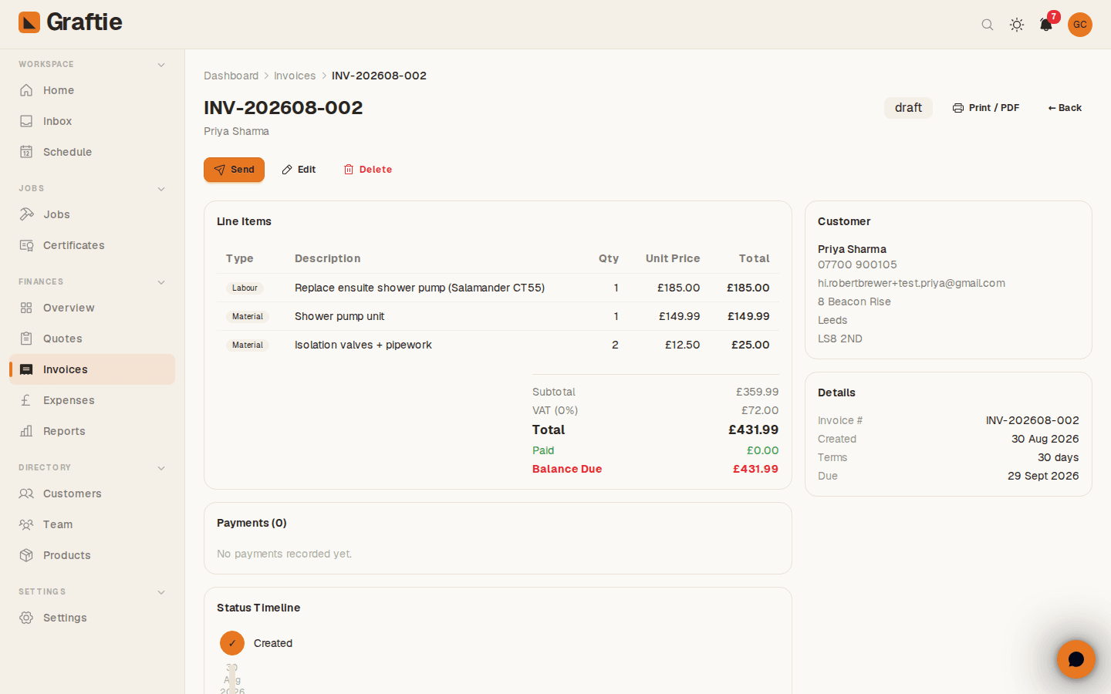
Task: Click the Products box icon
Action: pyautogui.click(x=26, y=555)
